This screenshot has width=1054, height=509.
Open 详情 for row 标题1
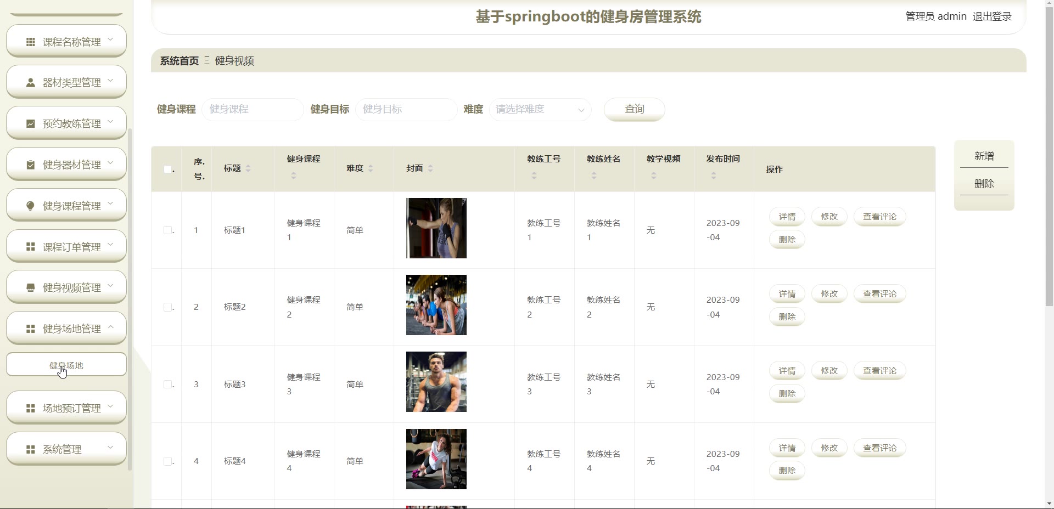[x=787, y=217]
